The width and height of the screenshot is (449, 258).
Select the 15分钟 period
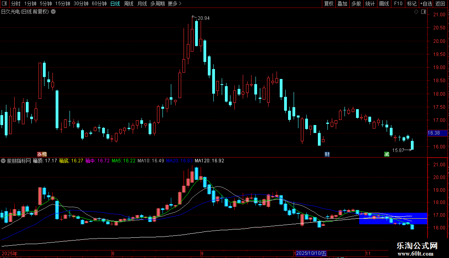[63, 4]
